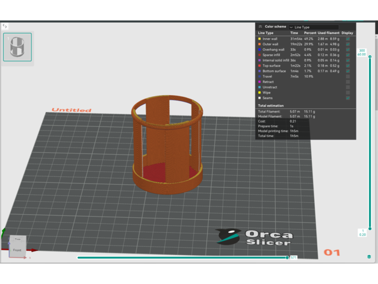Click the Retract magenta color icon

tap(259, 82)
